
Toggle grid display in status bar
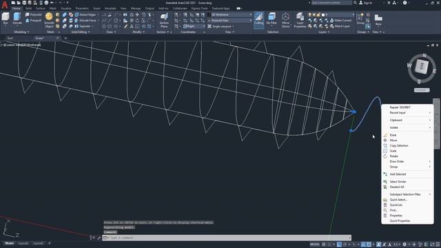(x=324, y=245)
